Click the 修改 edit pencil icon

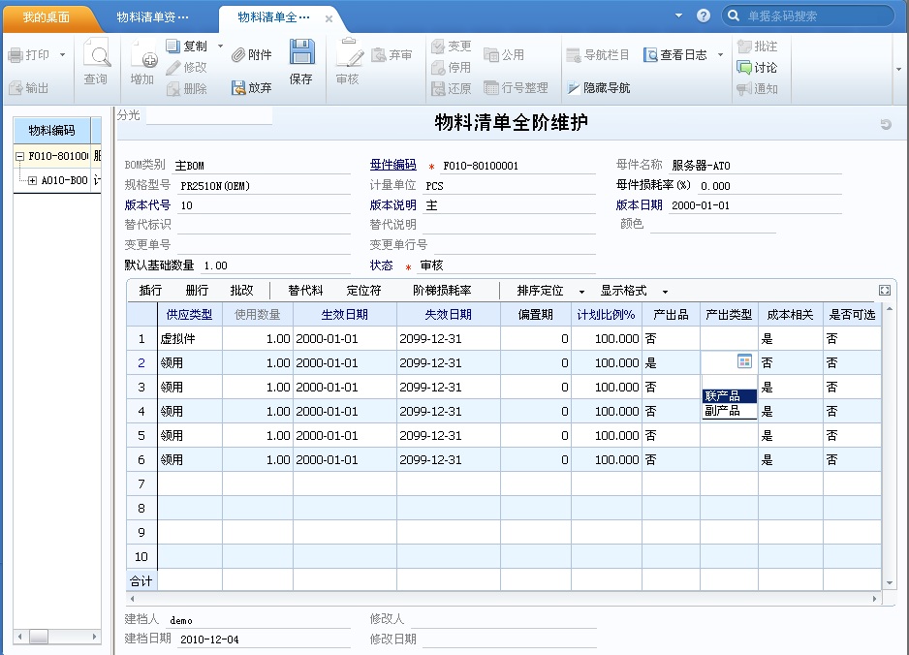click(x=172, y=67)
